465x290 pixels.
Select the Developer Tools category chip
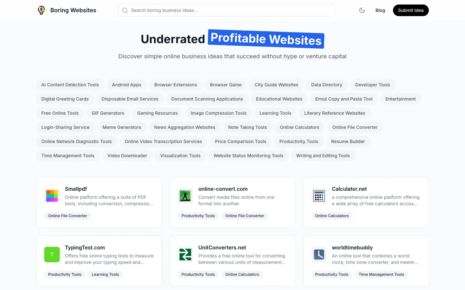pos(372,85)
